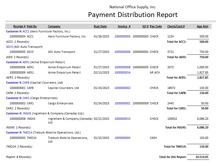
Task: Open invoice 1000000006 for ADI Auto Transport
Action: [122, 52]
